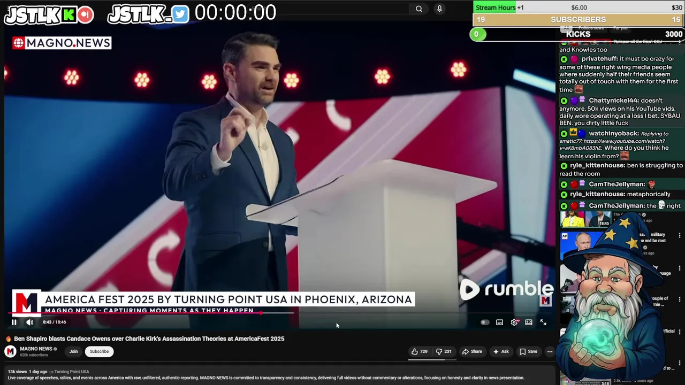Save the video to a playlist

tap(528, 351)
